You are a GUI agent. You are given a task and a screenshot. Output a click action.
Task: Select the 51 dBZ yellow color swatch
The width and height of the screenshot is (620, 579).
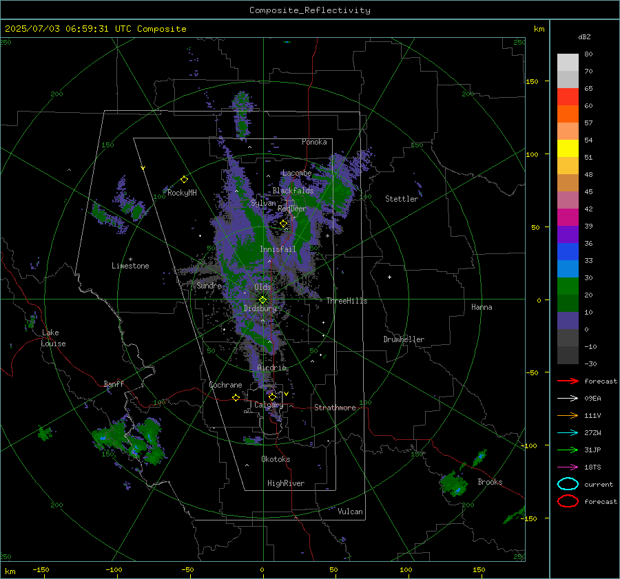point(568,148)
